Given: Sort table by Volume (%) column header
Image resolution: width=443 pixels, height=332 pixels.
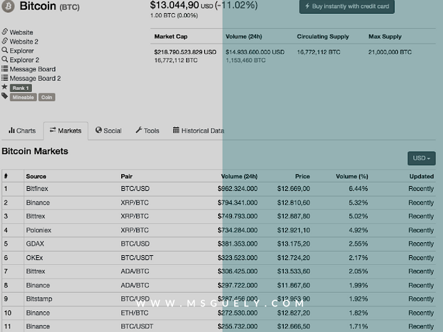Looking at the screenshot, I should pyautogui.click(x=352, y=176).
